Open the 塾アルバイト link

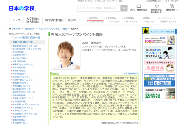point(130,22)
